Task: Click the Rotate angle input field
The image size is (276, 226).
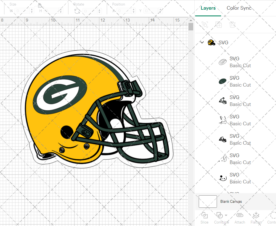Action: point(90,11)
